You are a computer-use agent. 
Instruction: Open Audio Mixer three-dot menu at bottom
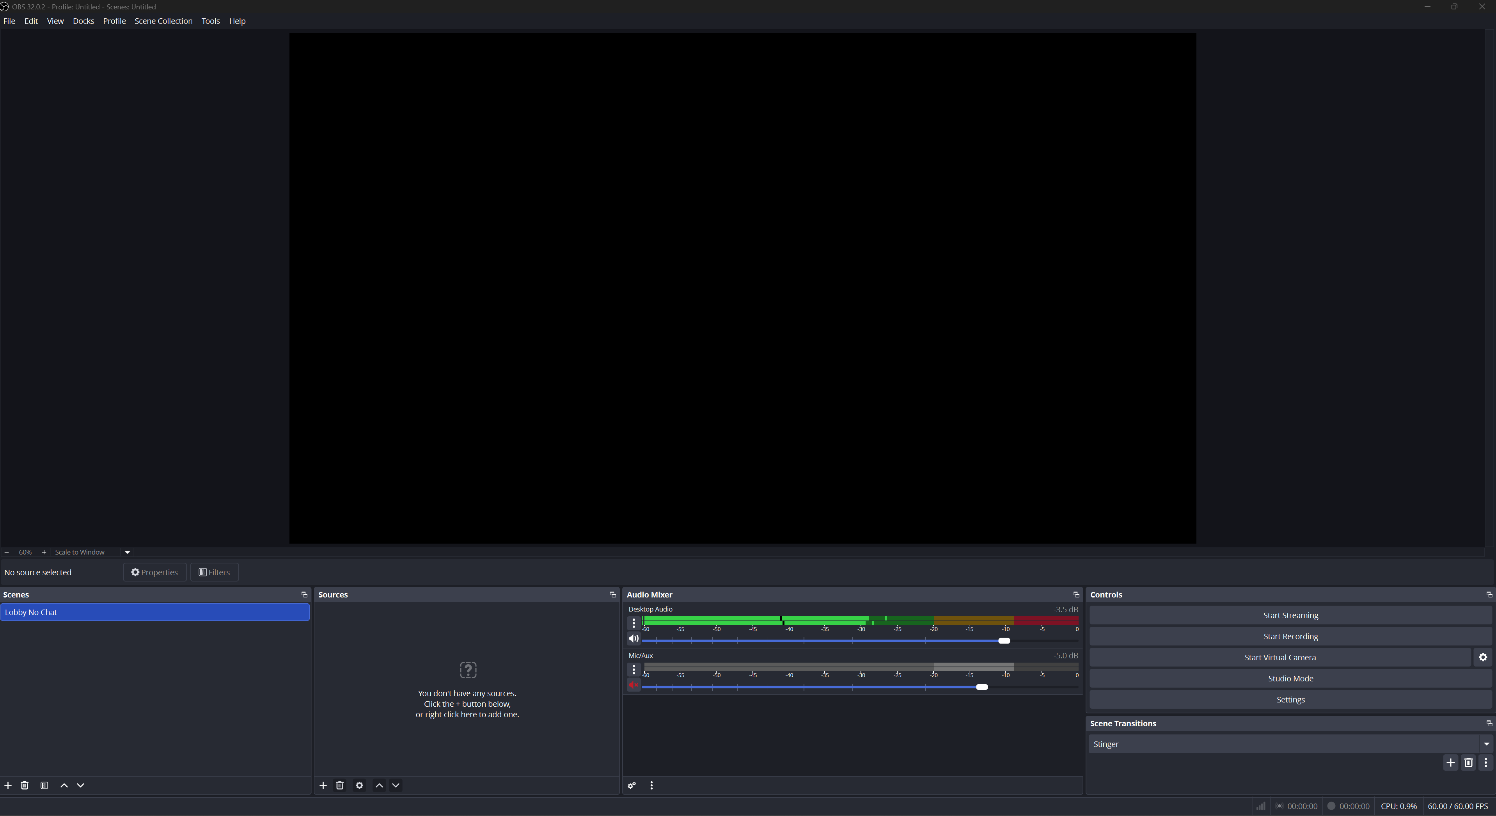pyautogui.click(x=651, y=785)
